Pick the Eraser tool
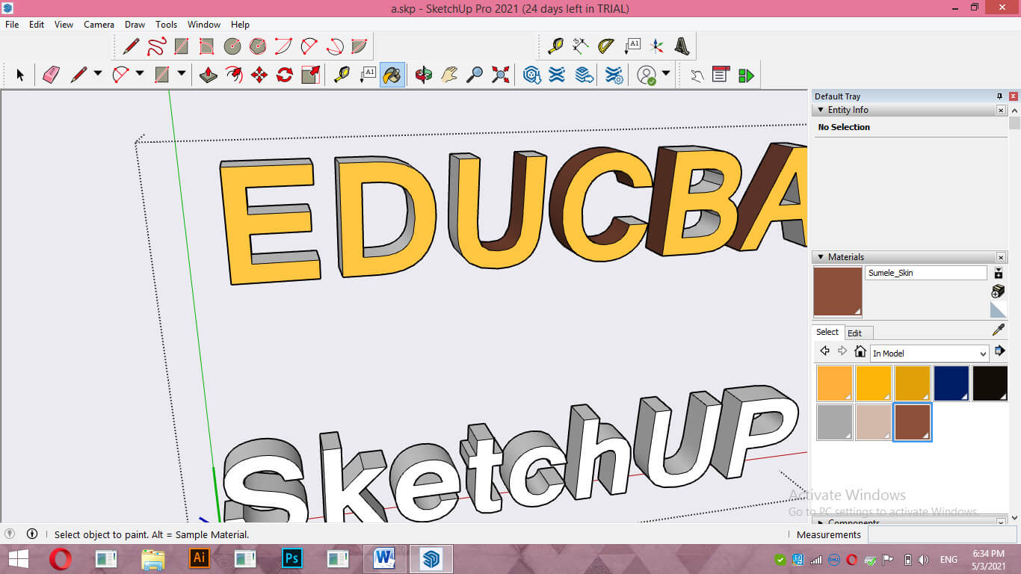The image size is (1021, 574). [x=50, y=75]
